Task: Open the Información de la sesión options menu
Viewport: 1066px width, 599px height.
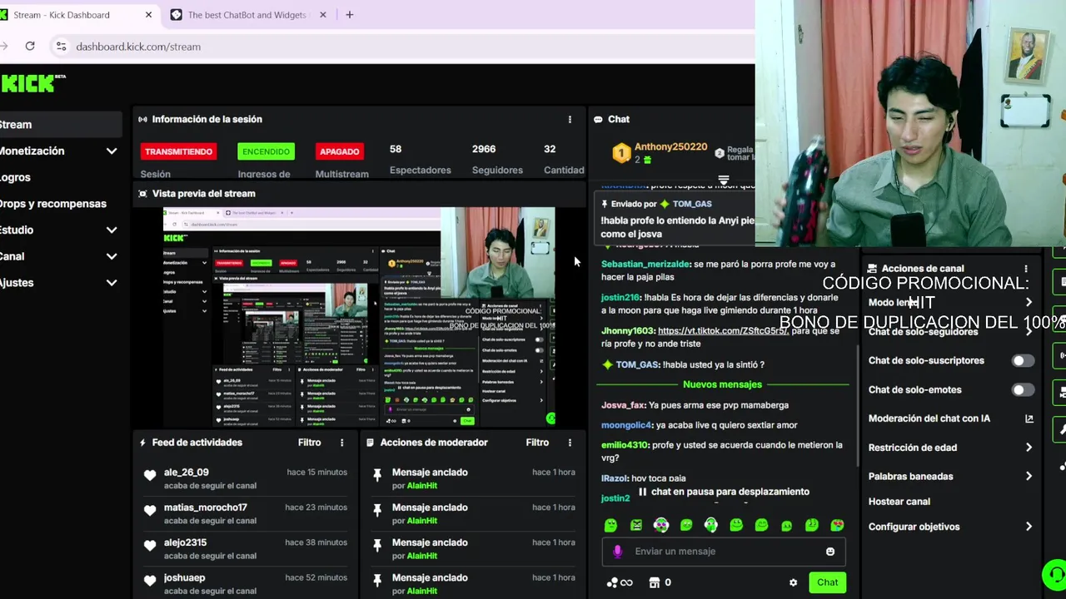Action: (x=570, y=120)
